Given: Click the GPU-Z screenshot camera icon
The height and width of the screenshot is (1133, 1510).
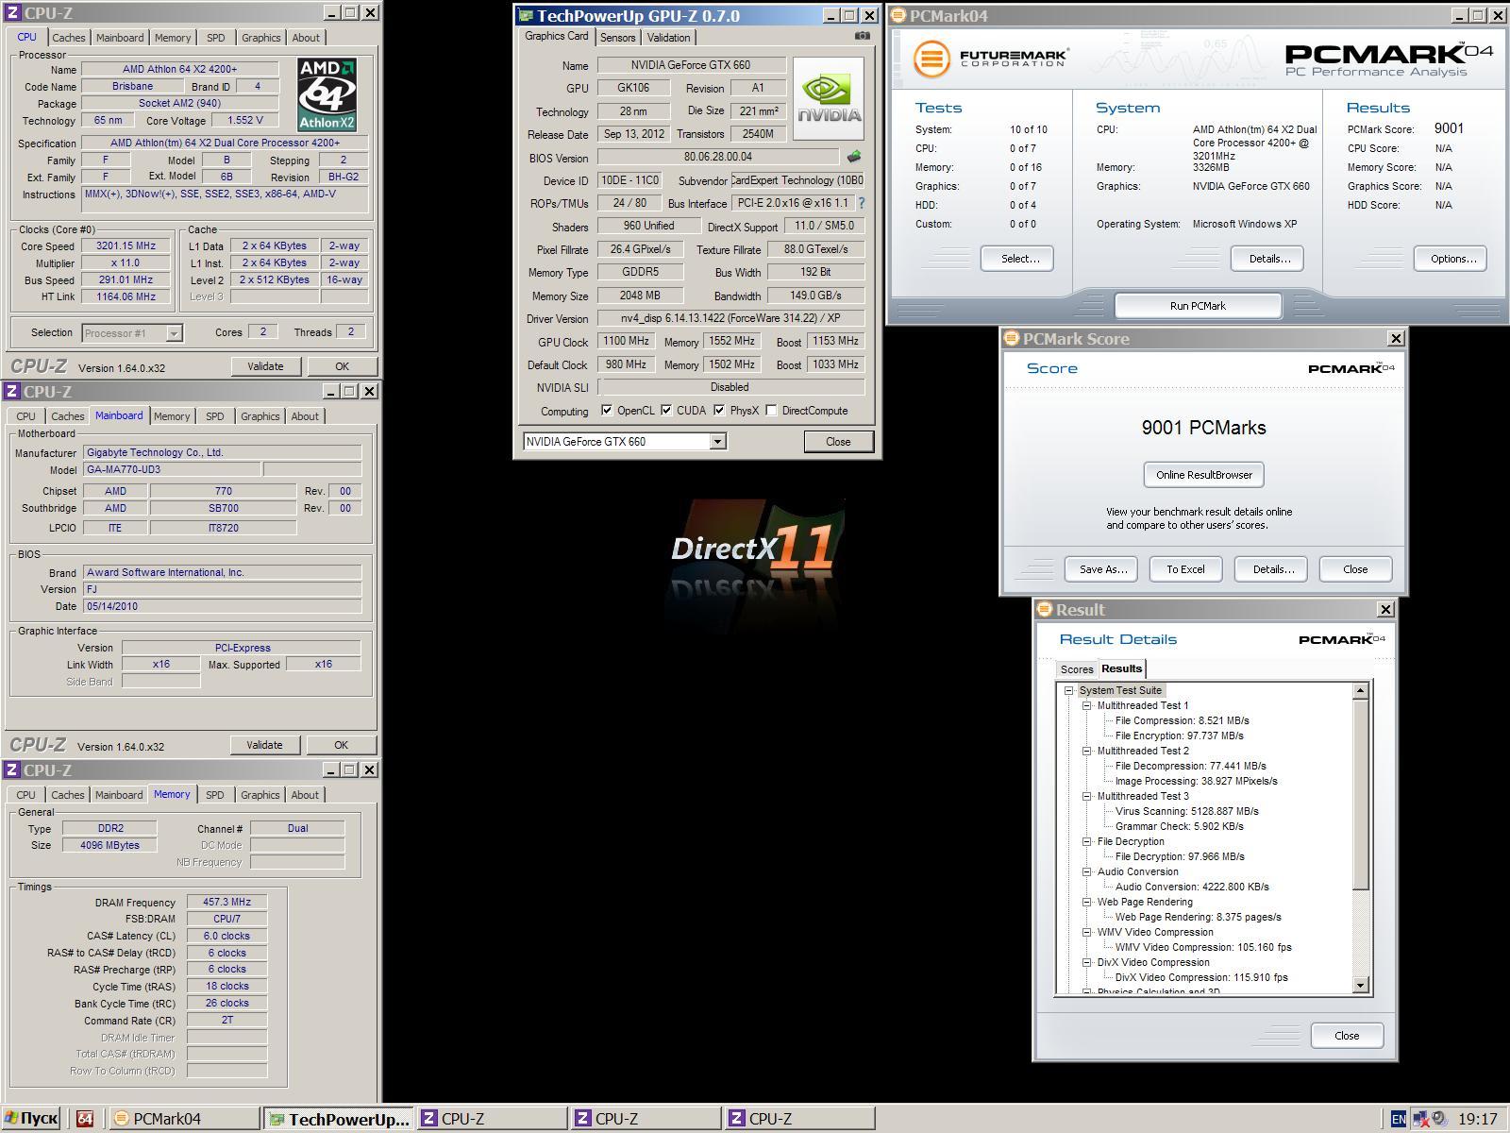Looking at the screenshot, I should pos(862,36).
